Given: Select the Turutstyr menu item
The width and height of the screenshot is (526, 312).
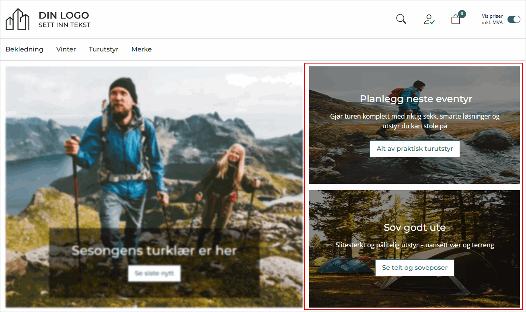Looking at the screenshot, I should [x=103, y=49].
